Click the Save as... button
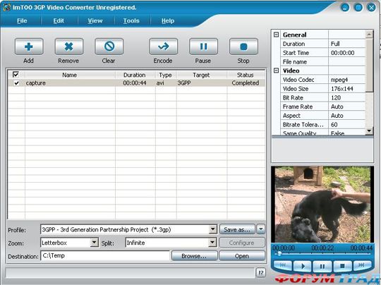The width and height of the screenshot is (381, 285). pyautogui.click(x=237, y=229)
